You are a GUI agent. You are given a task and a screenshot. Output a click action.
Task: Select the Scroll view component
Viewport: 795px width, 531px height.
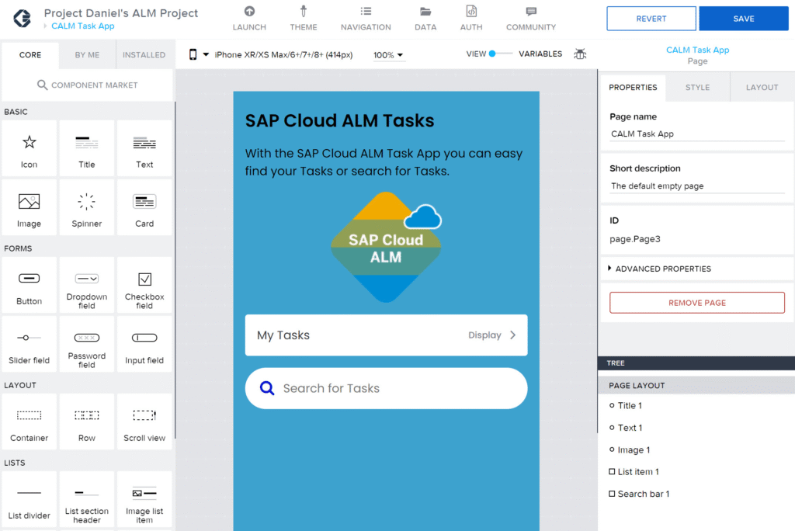pyautogui.click(x=144, y=422)
